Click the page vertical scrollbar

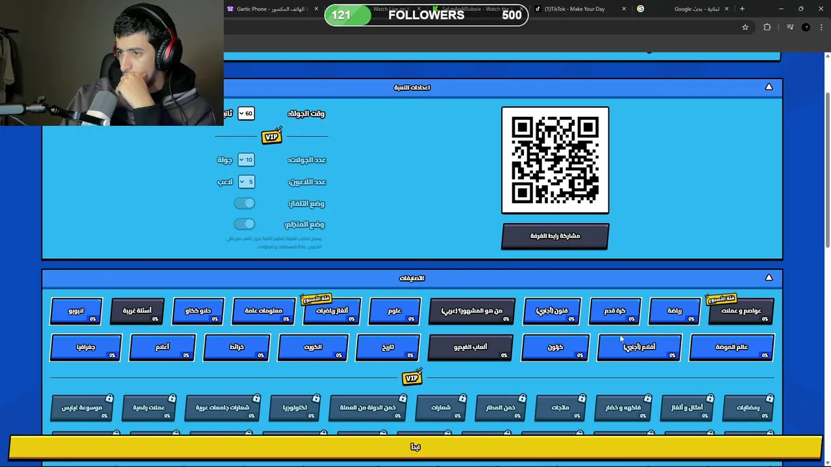(827, 169)
